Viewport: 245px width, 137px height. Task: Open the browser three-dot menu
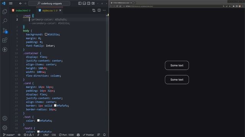pos(243,6)
